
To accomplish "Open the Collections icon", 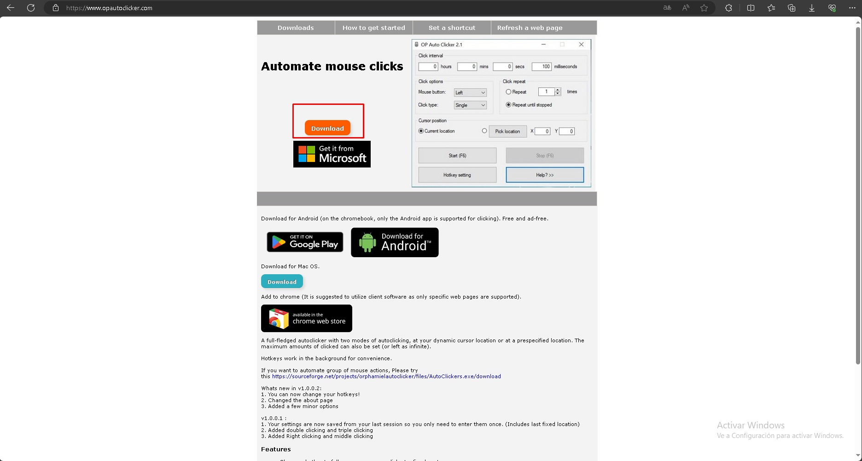I will pos(792,8).
